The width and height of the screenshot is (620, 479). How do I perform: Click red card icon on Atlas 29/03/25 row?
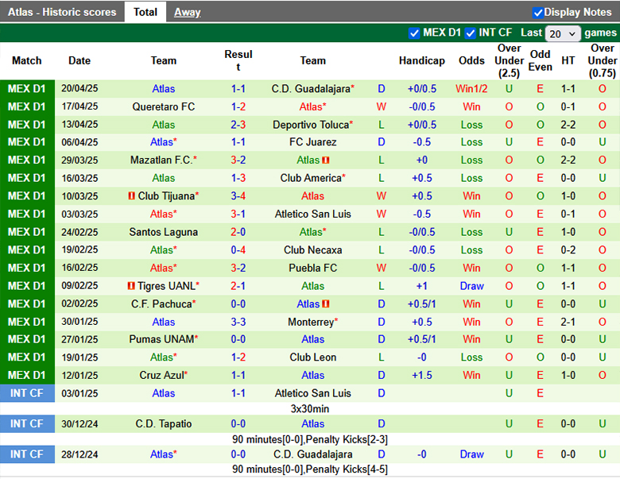(x=326, y=160)
